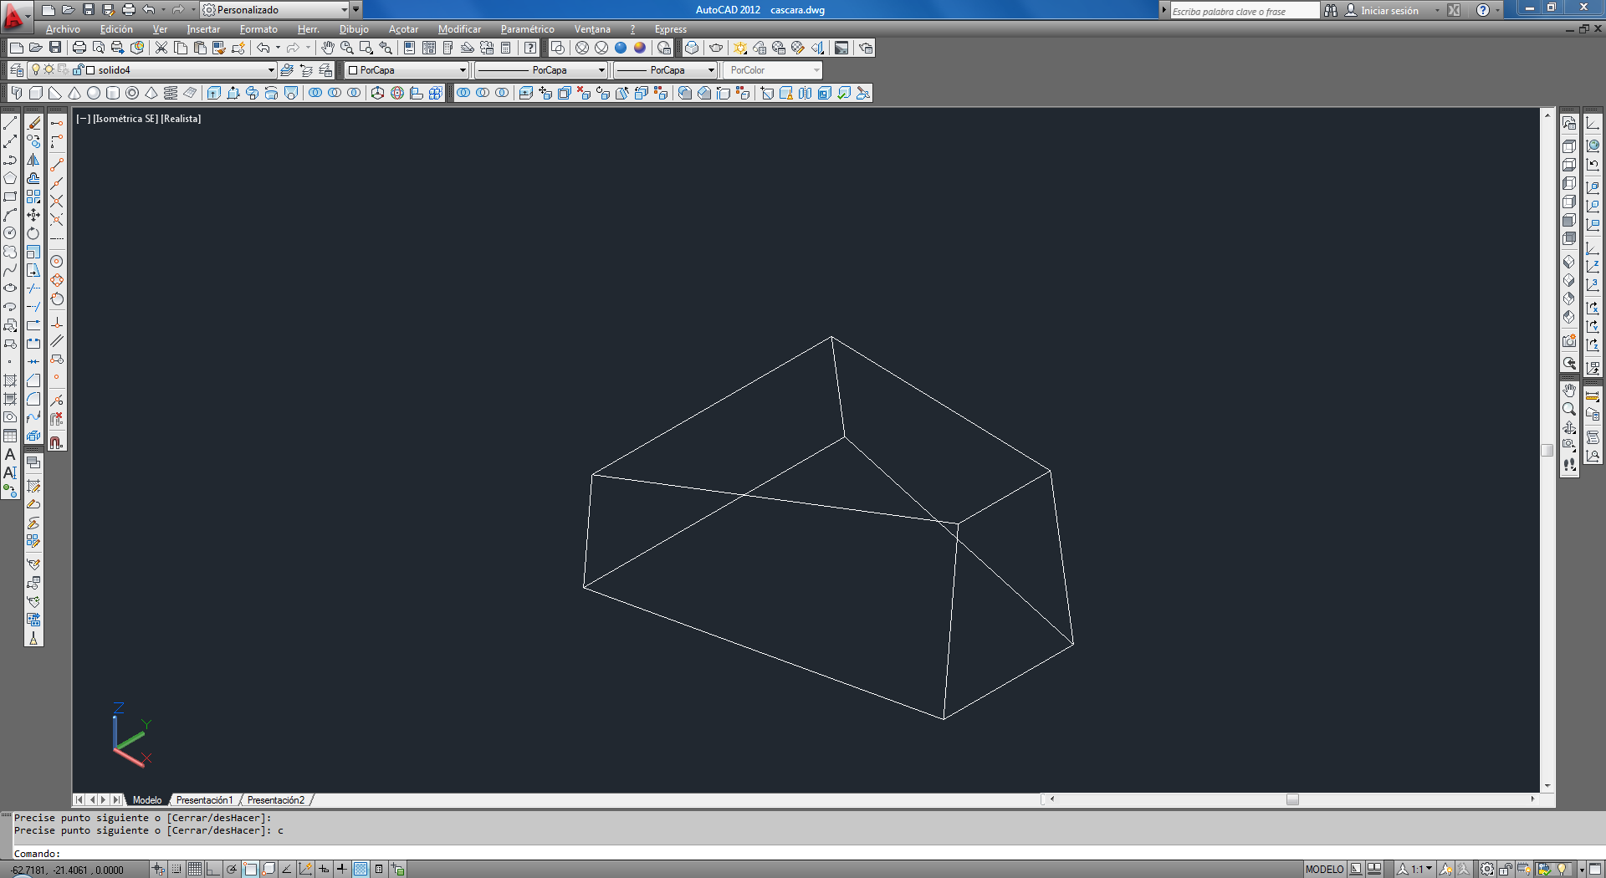Image resolution: width=1606 pixels, height=878 pixels.
Task: Open the Layer Properties Manager icon
Action: click(16, 70)
